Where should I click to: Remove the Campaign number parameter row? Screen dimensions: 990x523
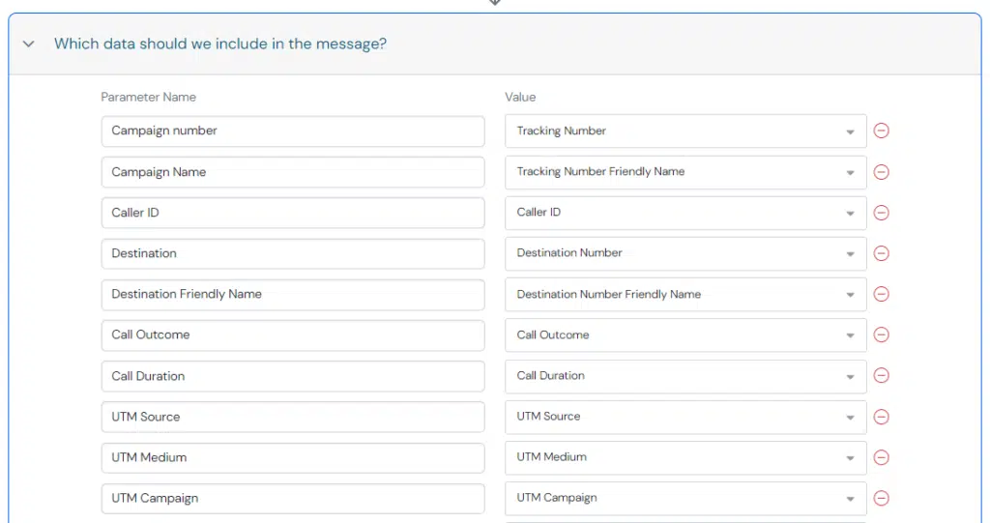(x=882, y=131)
